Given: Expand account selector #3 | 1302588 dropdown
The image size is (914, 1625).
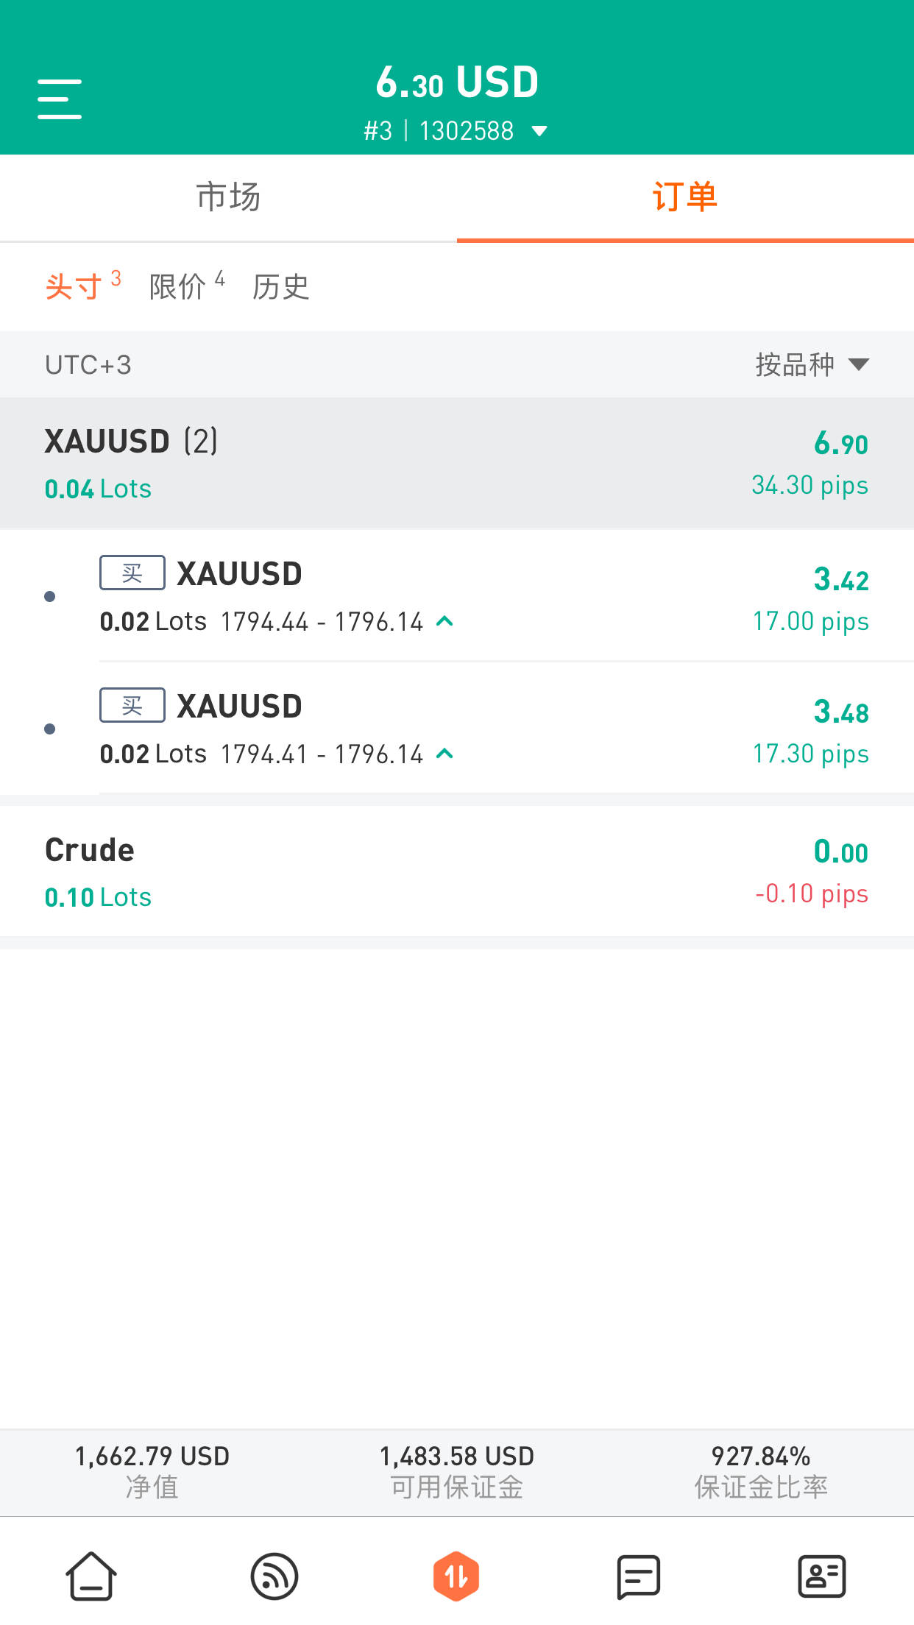Looking at the screenshot, I should tap(456, 131).
